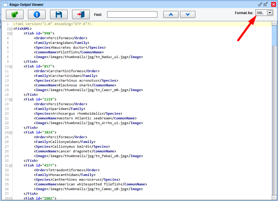Click the Western Atlantic seabream line

(x=85, y=118)
